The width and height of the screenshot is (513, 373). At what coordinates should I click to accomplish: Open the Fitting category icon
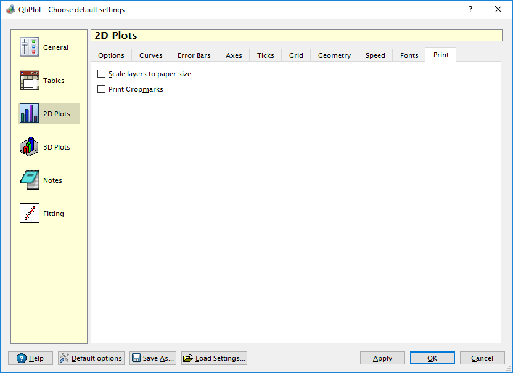[x=30, y=214]
